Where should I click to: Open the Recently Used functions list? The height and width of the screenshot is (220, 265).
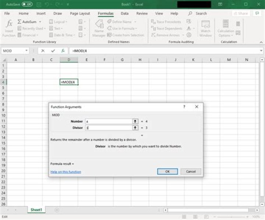click(32, 28)
